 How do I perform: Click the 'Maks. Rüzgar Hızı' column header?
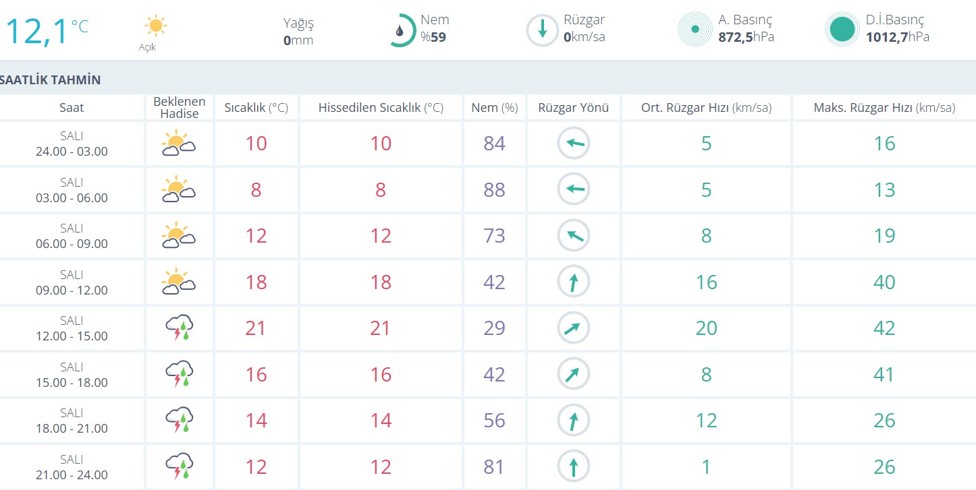point(884,108)
